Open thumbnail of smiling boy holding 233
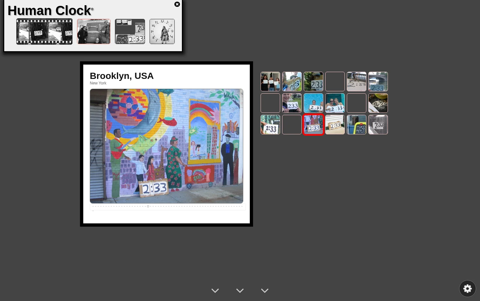Image resolution: width=480 pixels, height=301 pixels. [292, 103]
